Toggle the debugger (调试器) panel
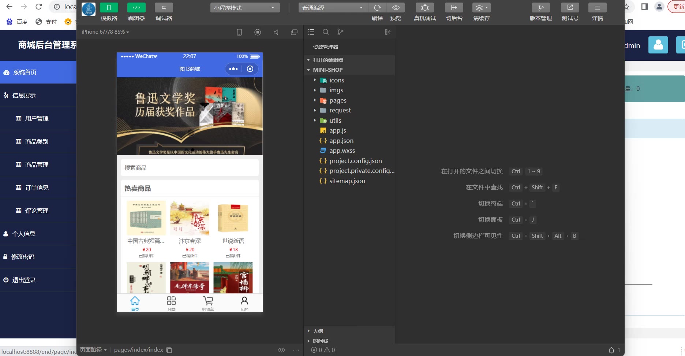This screenshot has height=356, width=685. pos(164,8)
